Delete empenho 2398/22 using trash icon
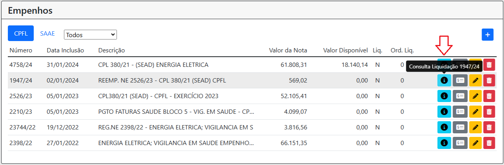Image resolution: width=504 pixels, height=165 pixels. coord(489,143)
